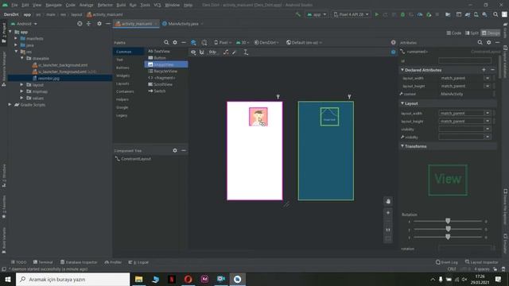Open Pixel device preview dropdown
This screenshot has width=509, height=286.
[223, 42]
